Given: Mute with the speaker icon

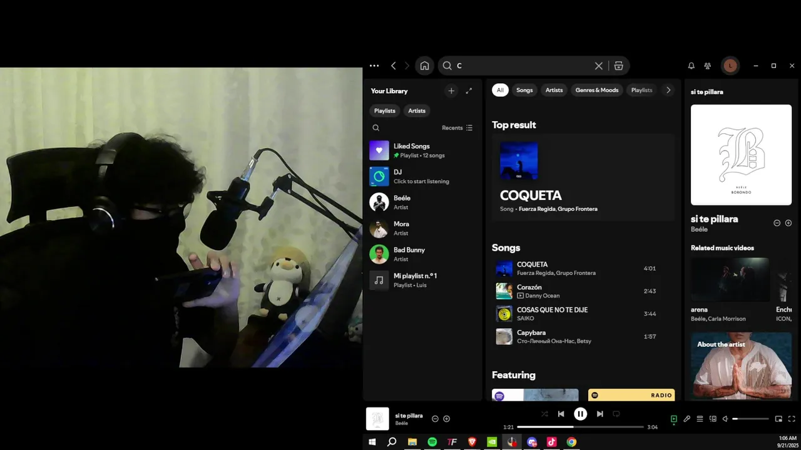Looking at the screenshot, I should point(725,419).
